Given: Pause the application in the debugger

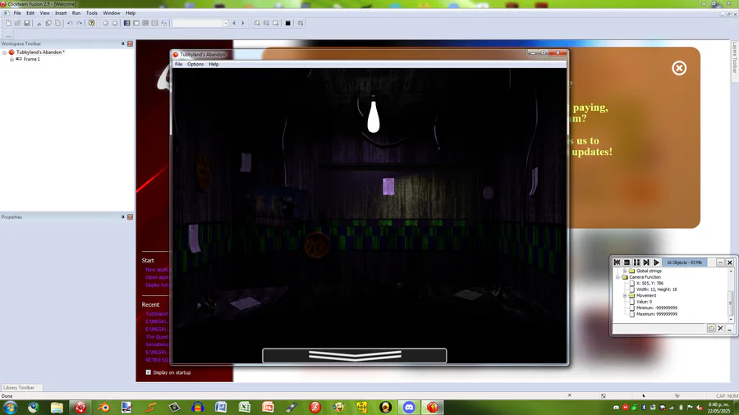Looking at the screenshot, I should click(636, 262).
